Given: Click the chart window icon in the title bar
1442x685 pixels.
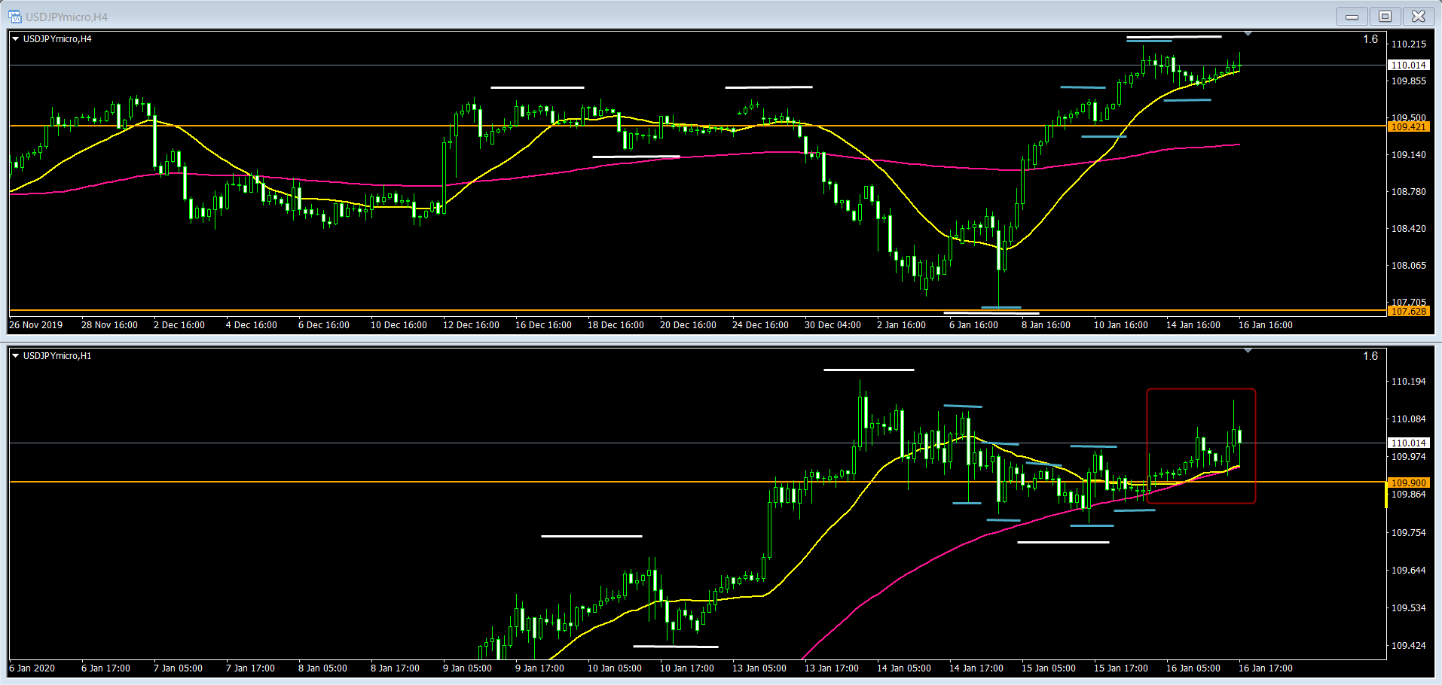Looking at the screenshot, I should [x=15, y=16].
